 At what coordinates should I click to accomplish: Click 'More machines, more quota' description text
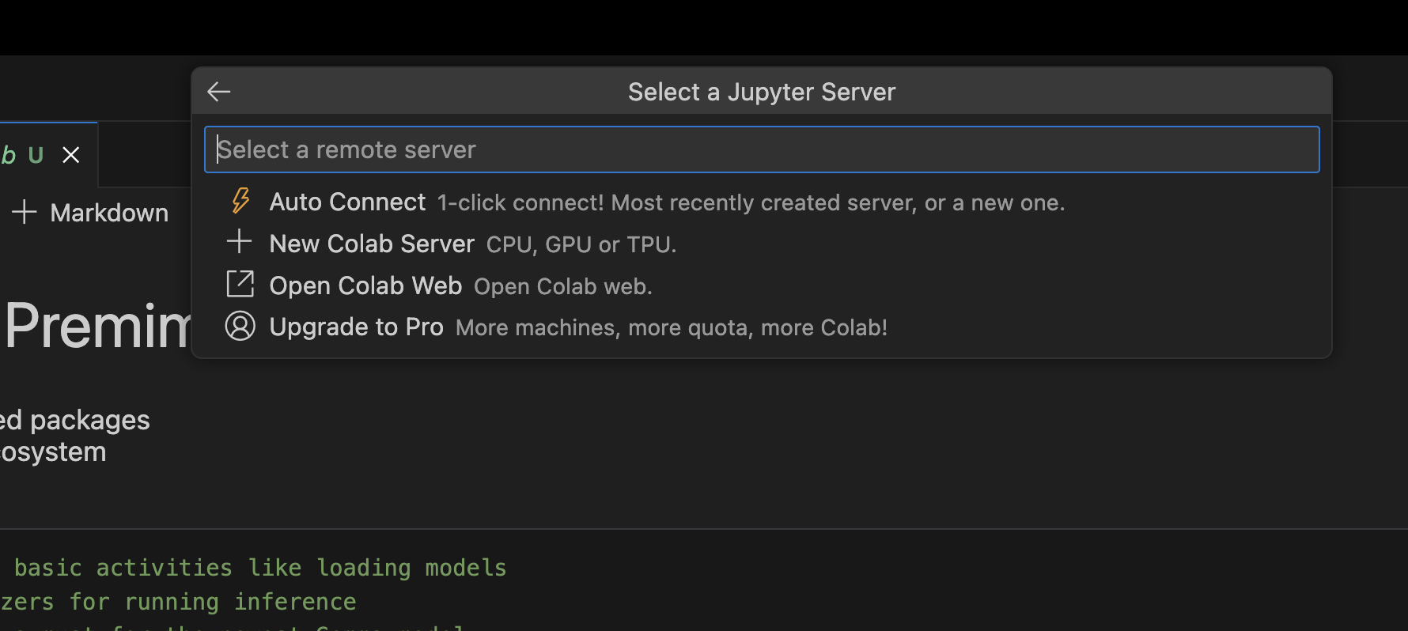[x=671, y=328]
